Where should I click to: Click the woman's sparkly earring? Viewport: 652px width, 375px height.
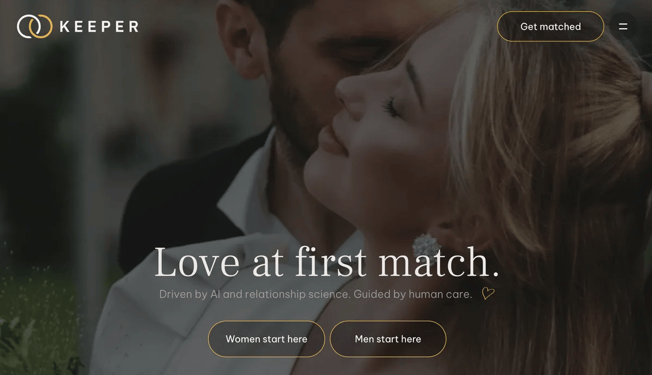click(x=427, y=246)
